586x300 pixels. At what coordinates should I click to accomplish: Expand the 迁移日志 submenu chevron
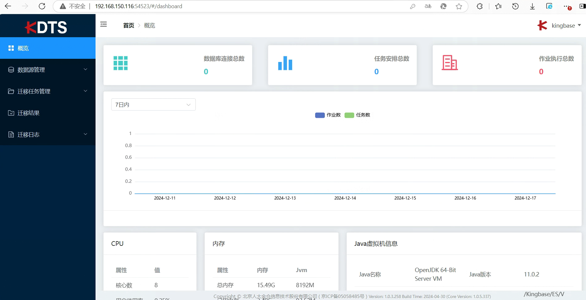coord(85,134)
